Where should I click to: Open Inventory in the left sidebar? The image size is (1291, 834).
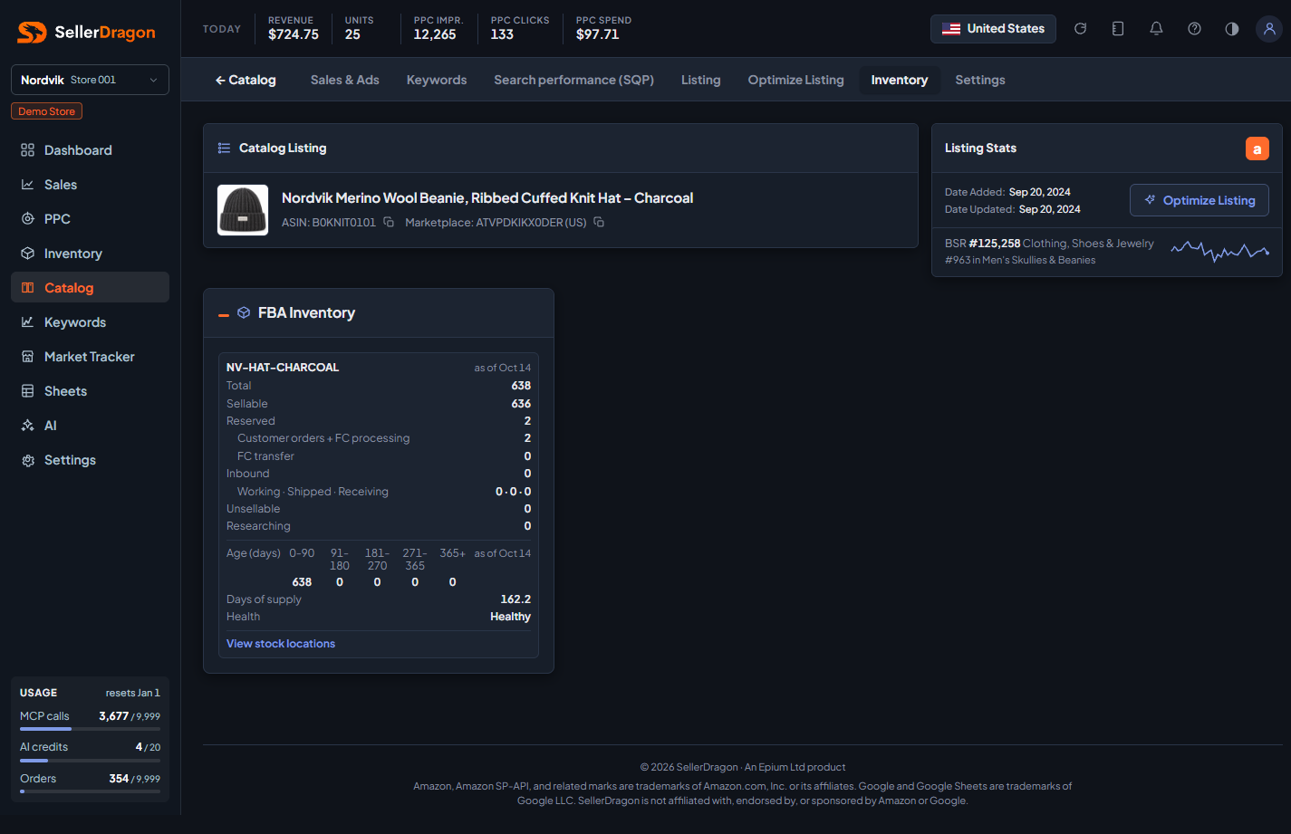(x=90, y=254)
